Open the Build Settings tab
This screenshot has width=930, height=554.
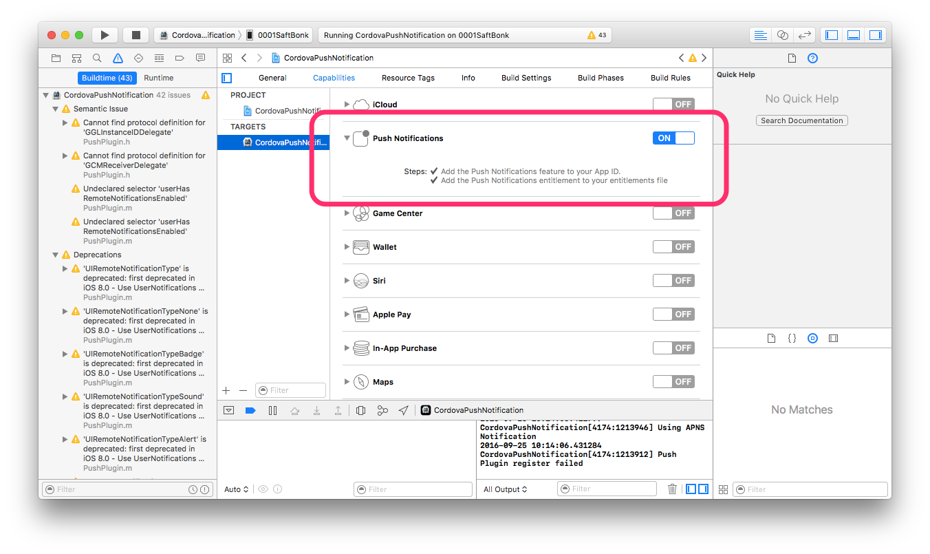pos(526,78)
